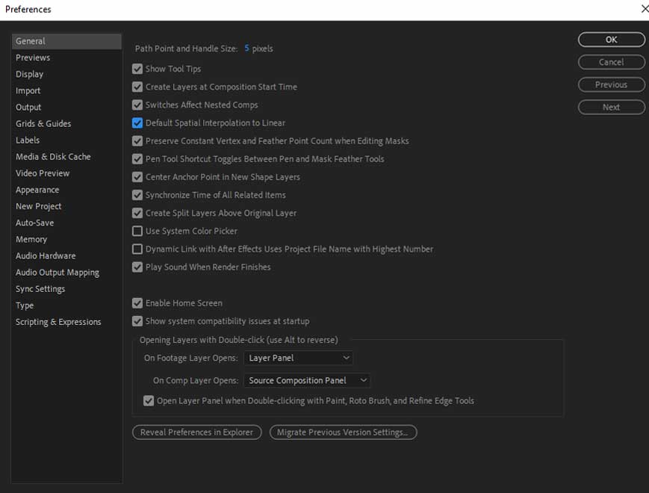Go to Next preferences page
The height and width of the screenshot is (493, 649).
pos(611,108)
